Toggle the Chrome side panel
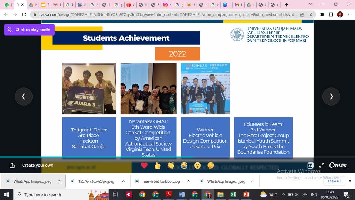Image resolution: width=355 pixels, height=200 pixels. [331, 14]
